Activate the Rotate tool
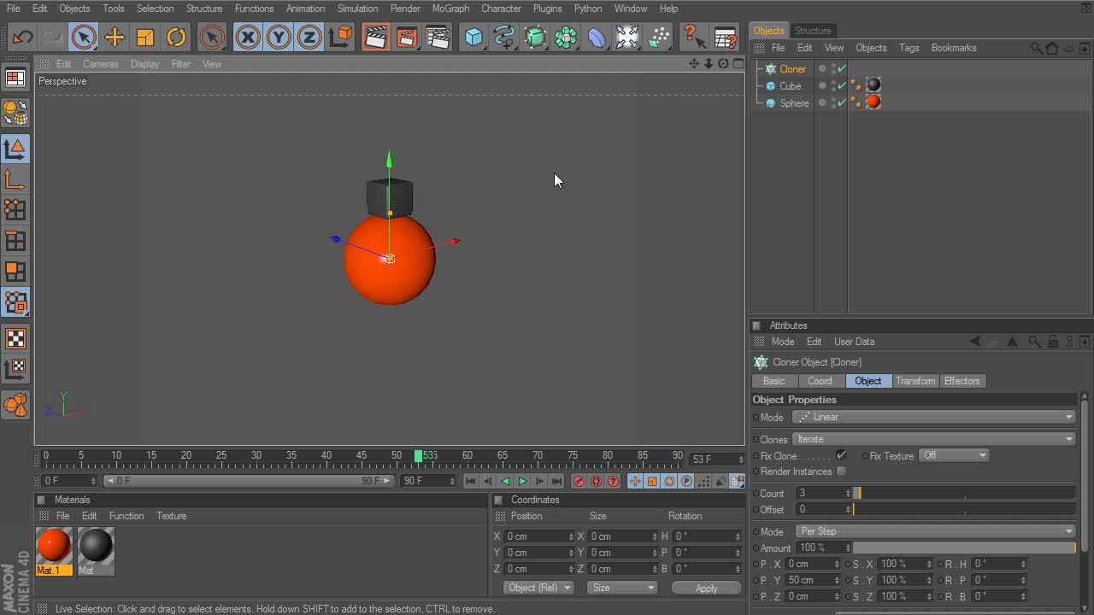The height and width of the screenshot is (615, 1094). [176, 38]
